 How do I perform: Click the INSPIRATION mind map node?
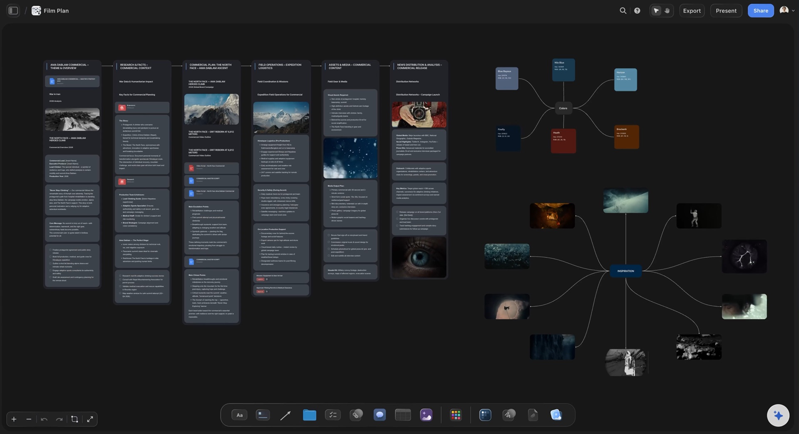tap(625, 271)
